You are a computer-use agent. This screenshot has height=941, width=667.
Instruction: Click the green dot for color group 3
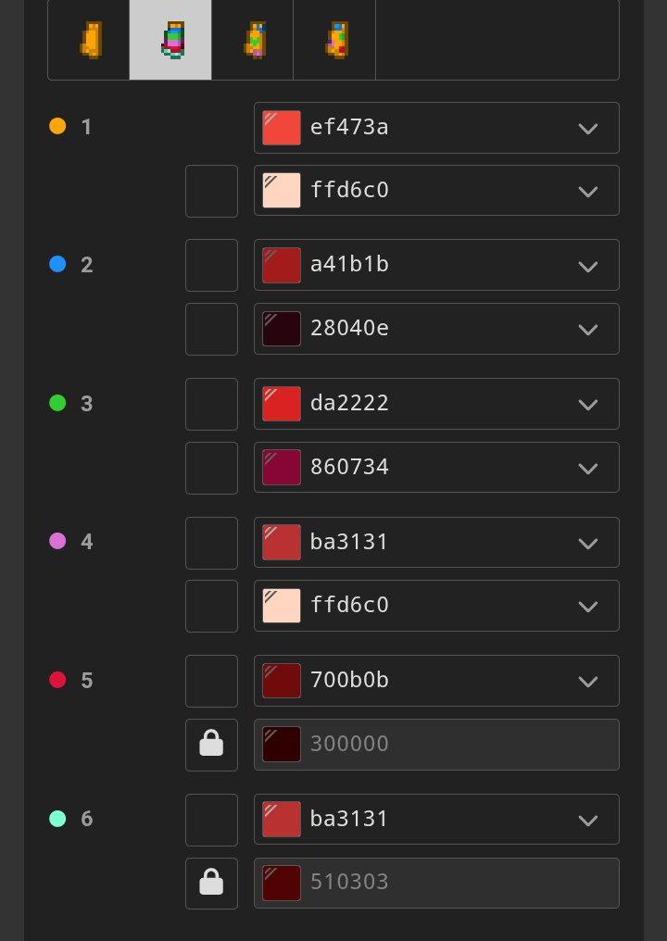point(57,403)
